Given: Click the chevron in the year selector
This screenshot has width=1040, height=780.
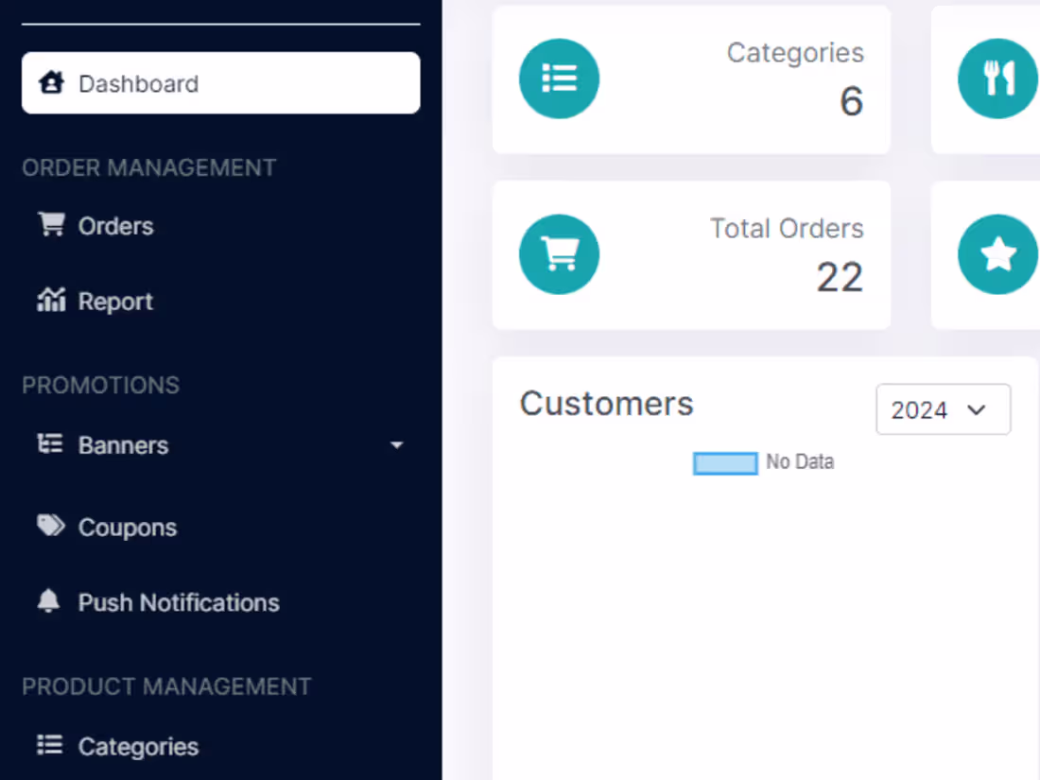Looking at the screenshot, I should tap(977, 410).
